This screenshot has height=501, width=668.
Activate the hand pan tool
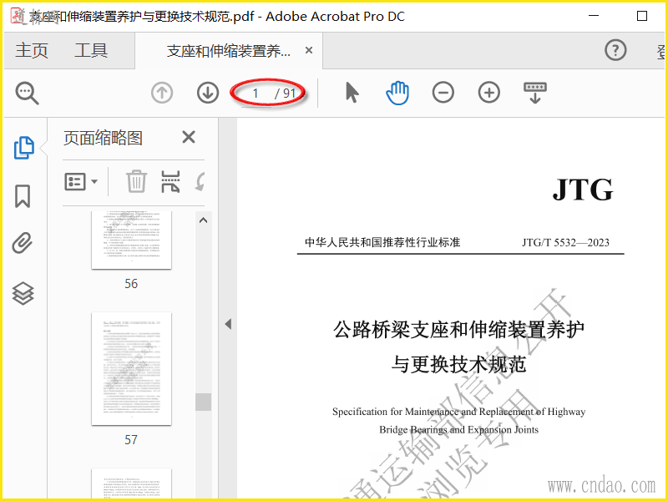click(397, 93)
